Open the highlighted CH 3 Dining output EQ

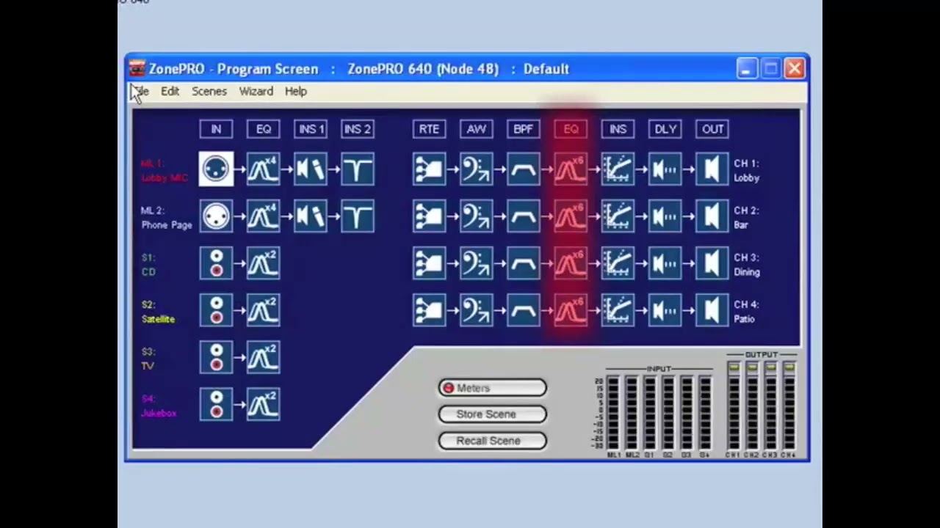571,263
